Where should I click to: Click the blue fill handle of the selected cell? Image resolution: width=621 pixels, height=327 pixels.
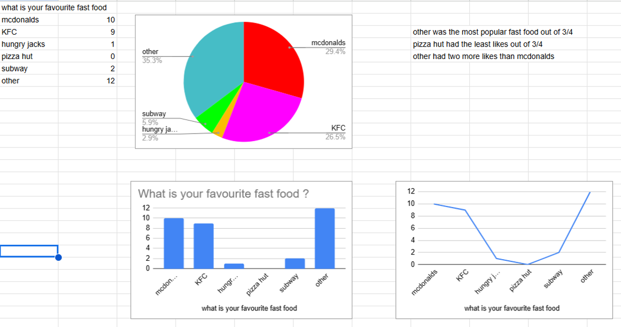[58, 257]
